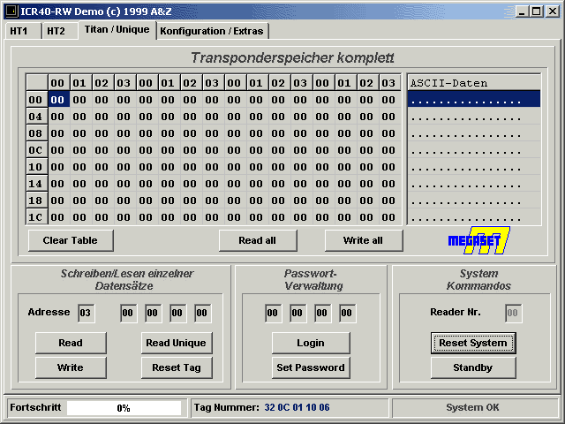Screen dimensions: 565x424
Task: Click the first cell in table row 04
Action: pos(59,117)
